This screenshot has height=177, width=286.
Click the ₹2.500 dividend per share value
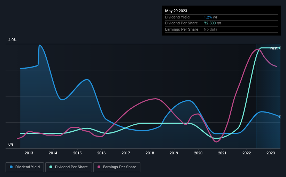pyautogui.click(x=210, y=23)
